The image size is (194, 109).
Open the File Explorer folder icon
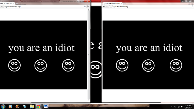(32, 107)
